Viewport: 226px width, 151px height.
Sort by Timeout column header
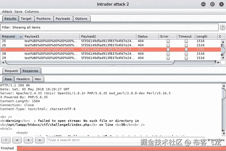(186, 36)
